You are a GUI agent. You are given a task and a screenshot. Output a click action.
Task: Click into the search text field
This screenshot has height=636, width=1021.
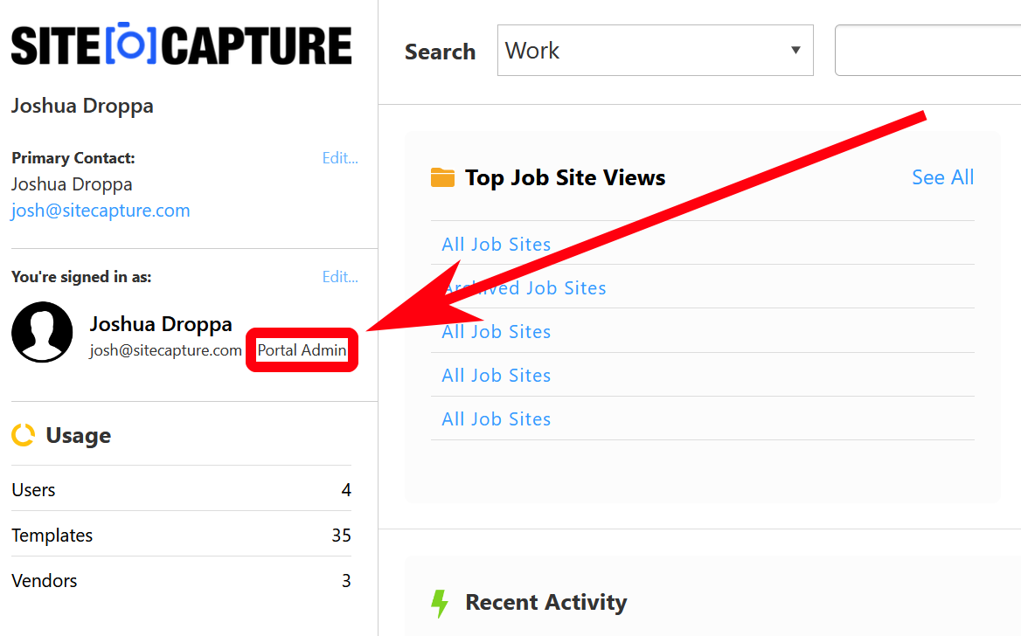pyautogui.click(x=927, y=50)
